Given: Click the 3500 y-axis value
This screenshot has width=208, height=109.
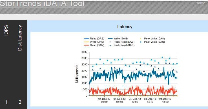Looking at the screenshot, I should click(84, 52).
